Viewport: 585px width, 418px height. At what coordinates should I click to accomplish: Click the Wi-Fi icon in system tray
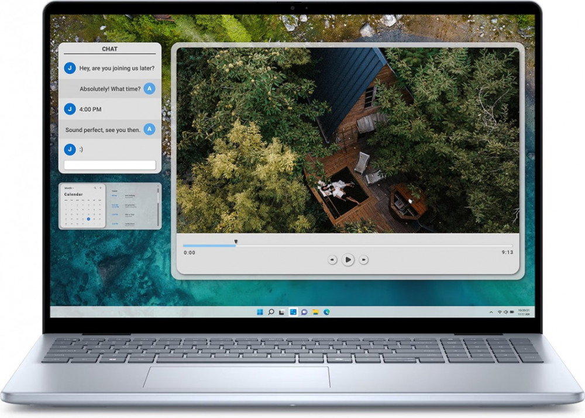point(500,312)
